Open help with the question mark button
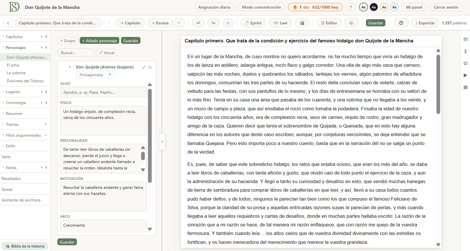This screenshot has height=251, width=470. (351, 7)
